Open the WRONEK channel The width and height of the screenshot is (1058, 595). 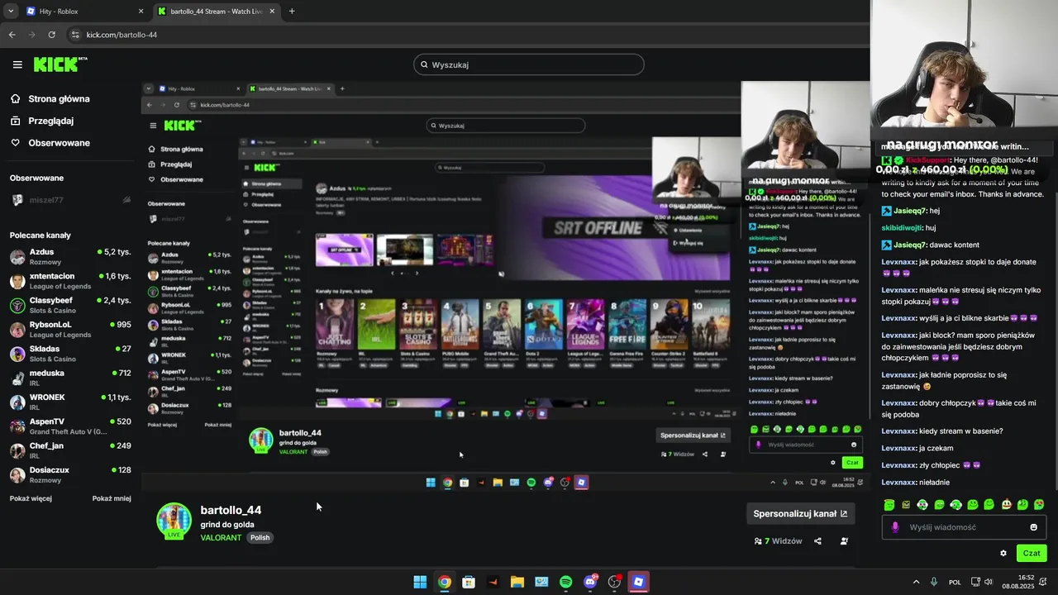pos(71,402)
